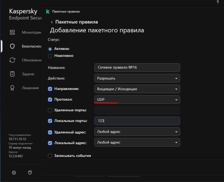Open the Задачи sidebar section
This screenshot has width=224, height=182.
point(28,74)
